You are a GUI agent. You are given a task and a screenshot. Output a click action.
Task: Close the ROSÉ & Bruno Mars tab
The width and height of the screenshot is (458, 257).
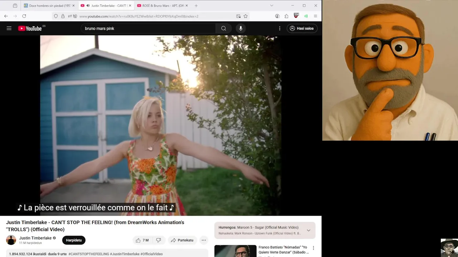point(186,6)
